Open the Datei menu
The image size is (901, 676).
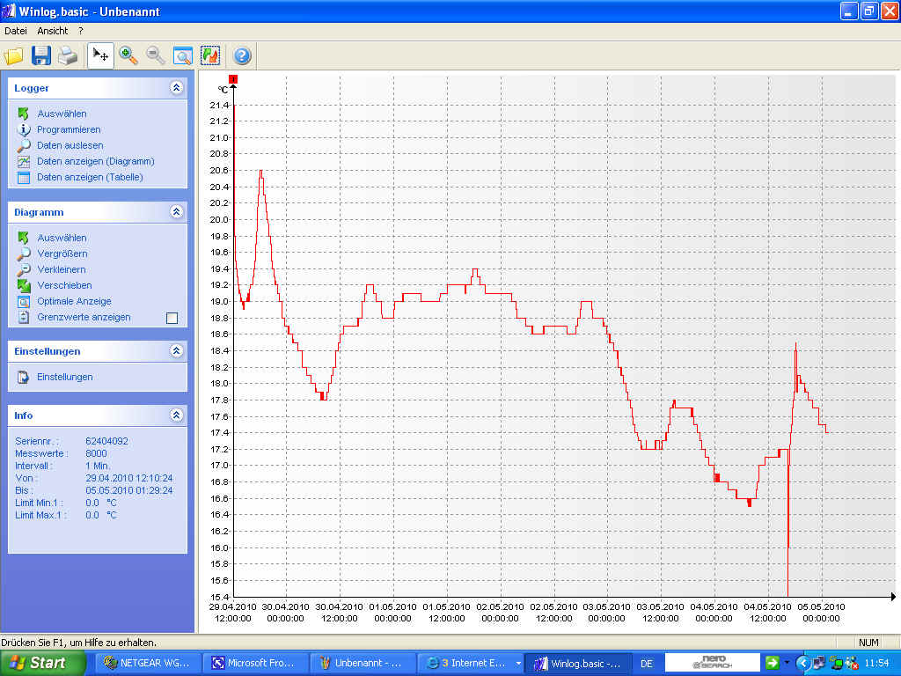tap(16, 31)
